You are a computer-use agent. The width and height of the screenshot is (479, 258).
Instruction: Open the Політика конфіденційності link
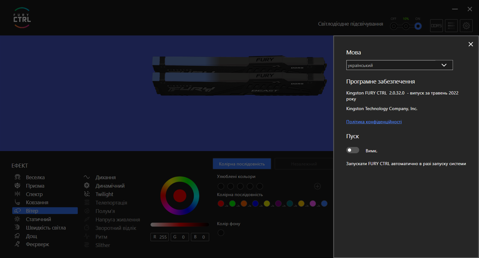coord(374,122)
